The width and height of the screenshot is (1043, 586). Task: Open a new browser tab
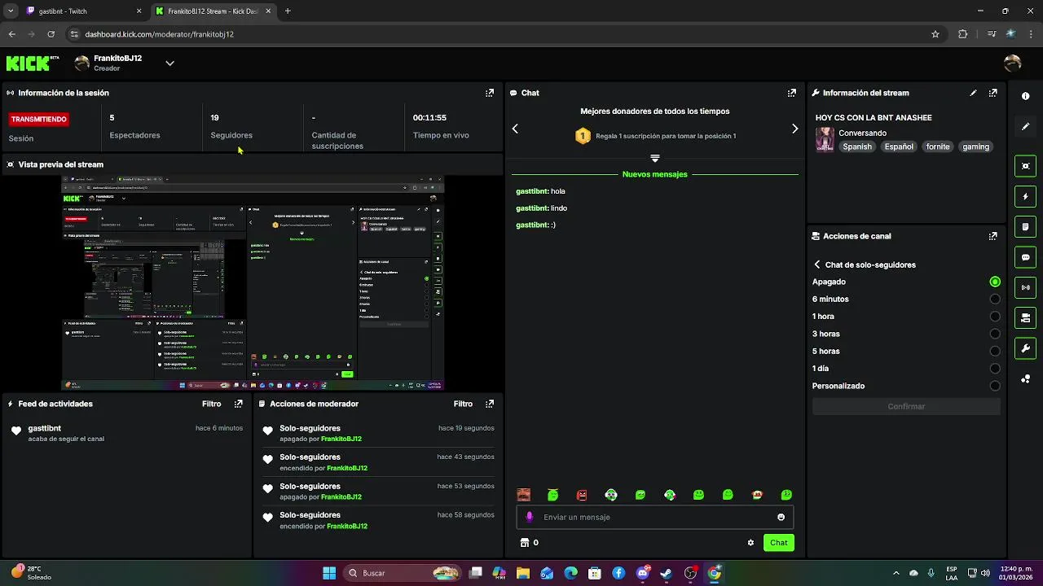point(288,11)
